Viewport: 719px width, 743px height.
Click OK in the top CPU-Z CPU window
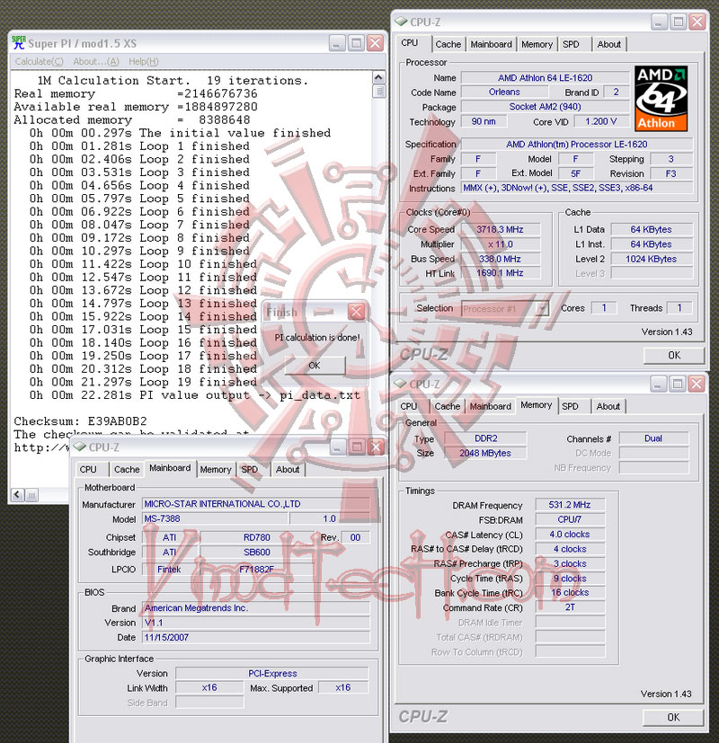(x=673, y=356)
